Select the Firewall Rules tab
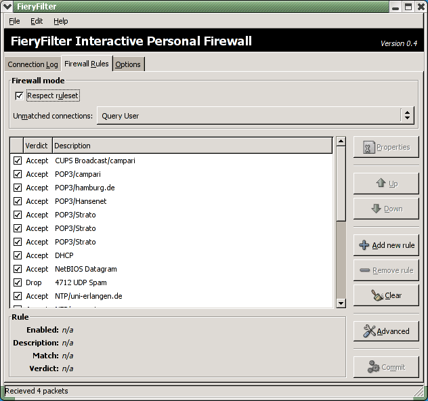The image size is (428, 401). click(87, 64)
